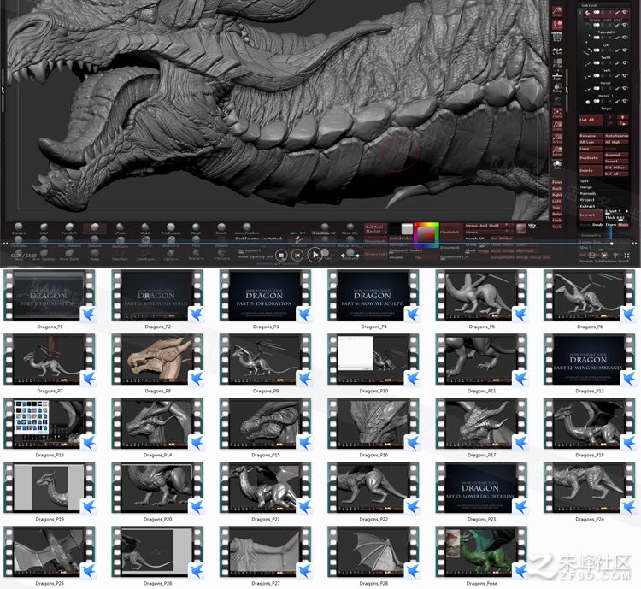Jump to the previous video track
This screenshot has width=641, height=589.
(297, 256)
